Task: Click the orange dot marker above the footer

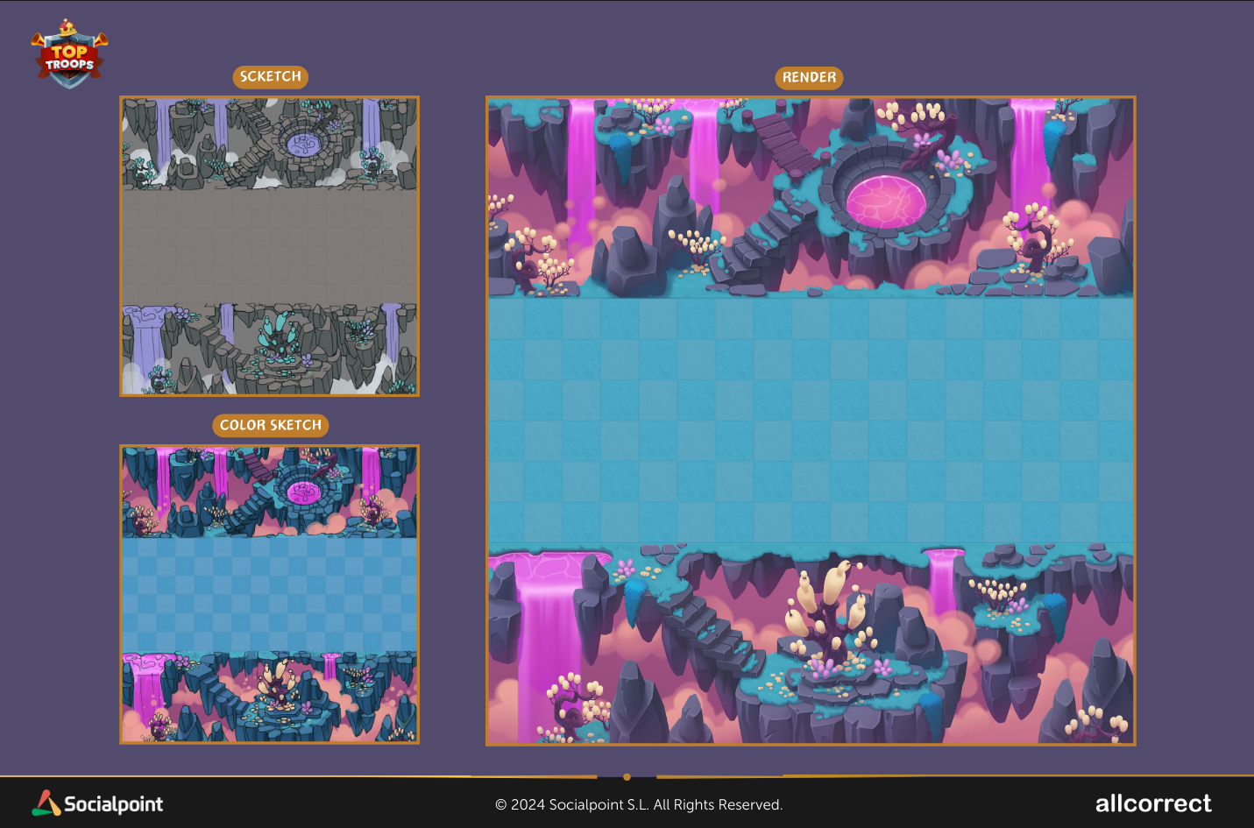Action: point(627,776)
